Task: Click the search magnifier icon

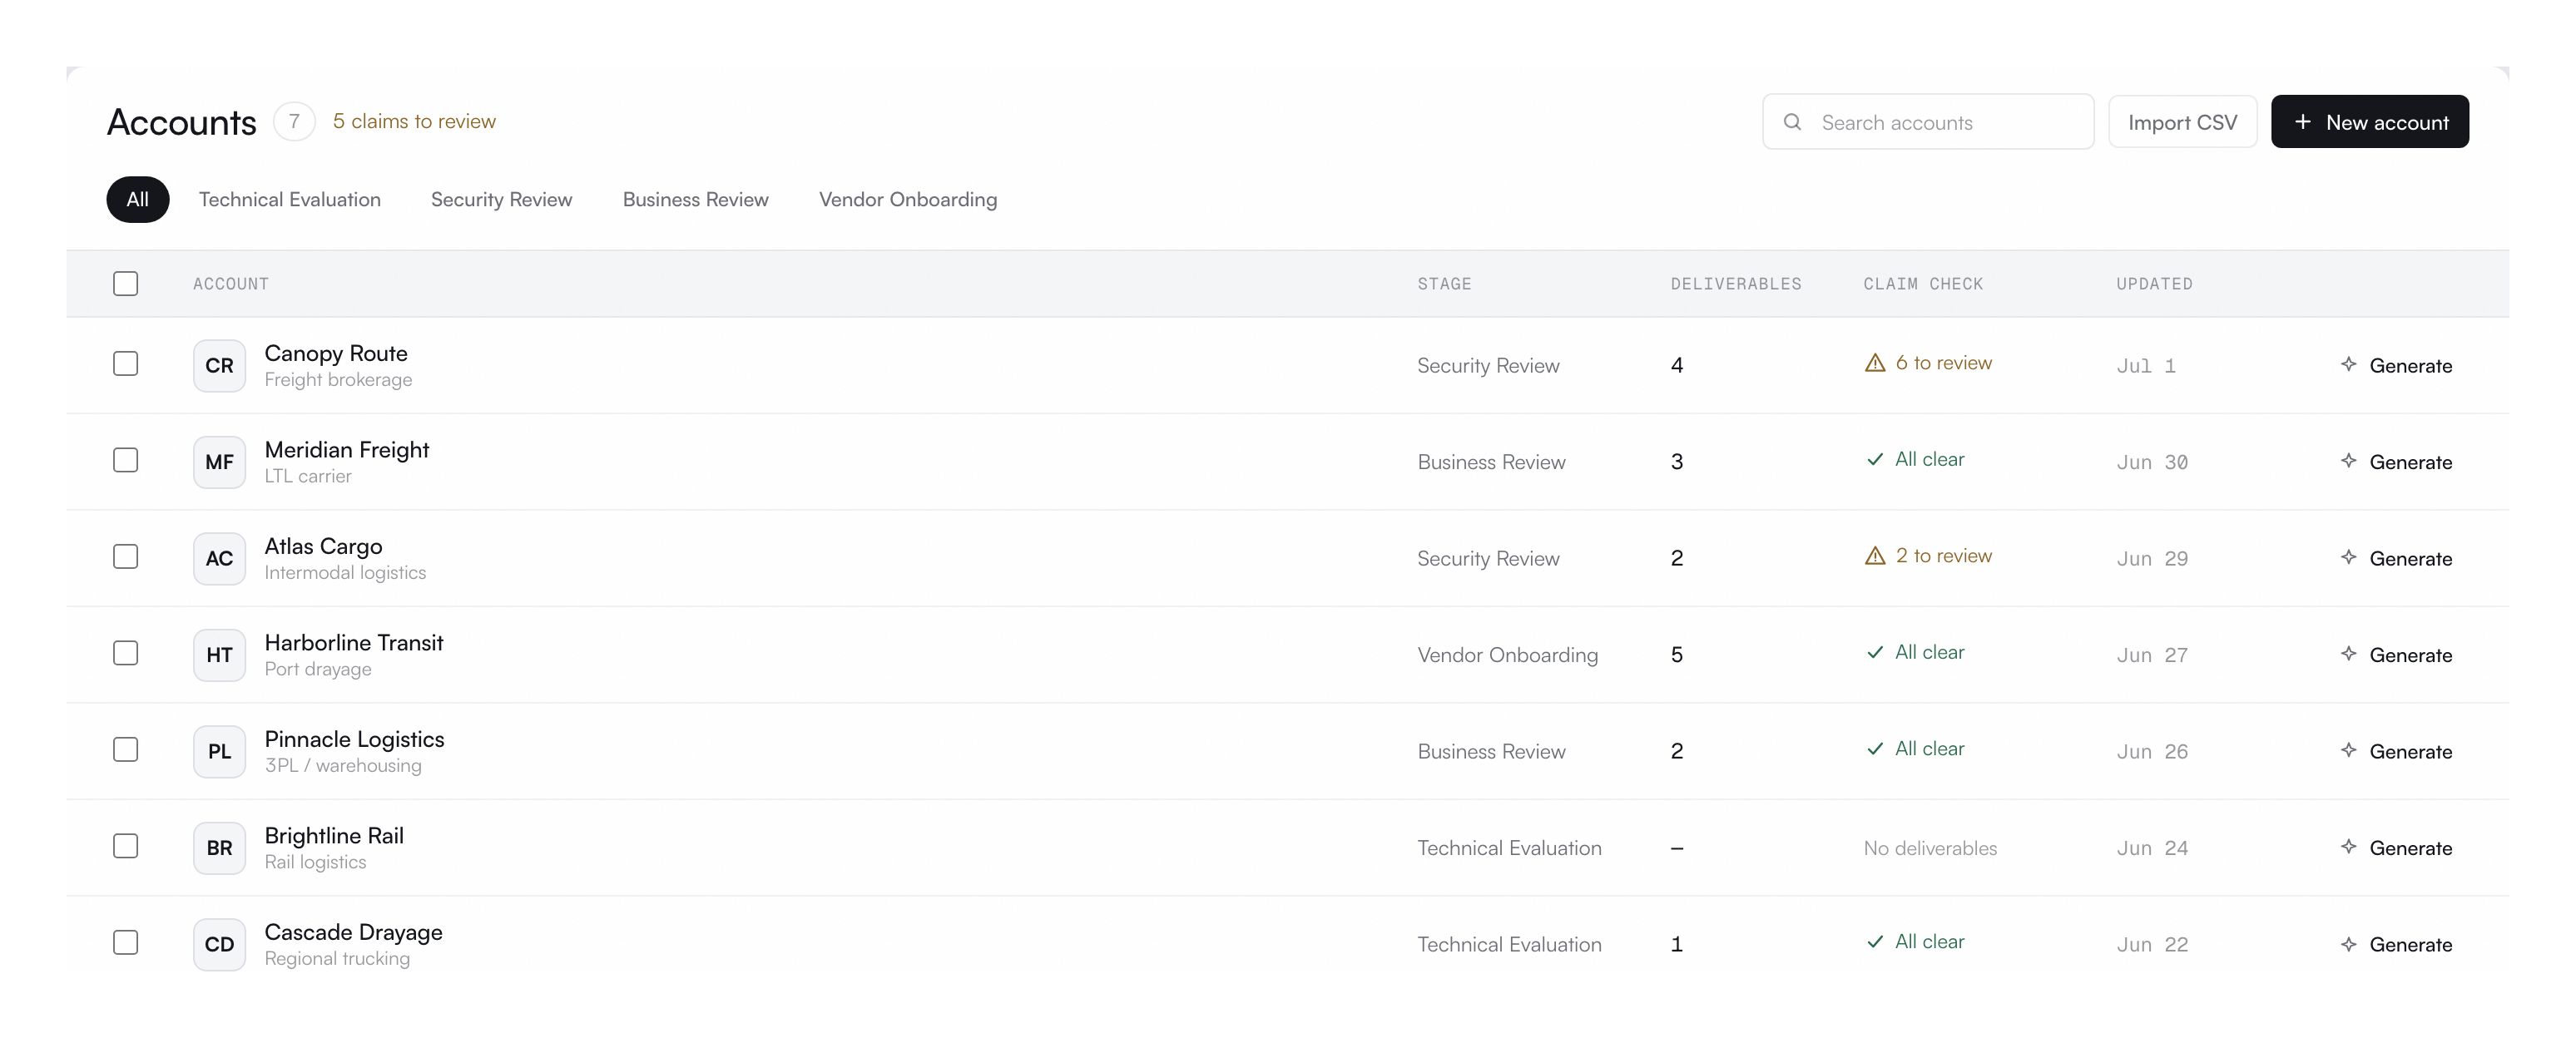Action: [1792, 122]
